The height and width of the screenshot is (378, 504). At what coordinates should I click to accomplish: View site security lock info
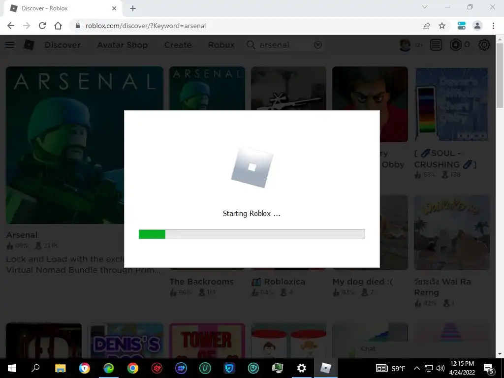pos(77,26)
